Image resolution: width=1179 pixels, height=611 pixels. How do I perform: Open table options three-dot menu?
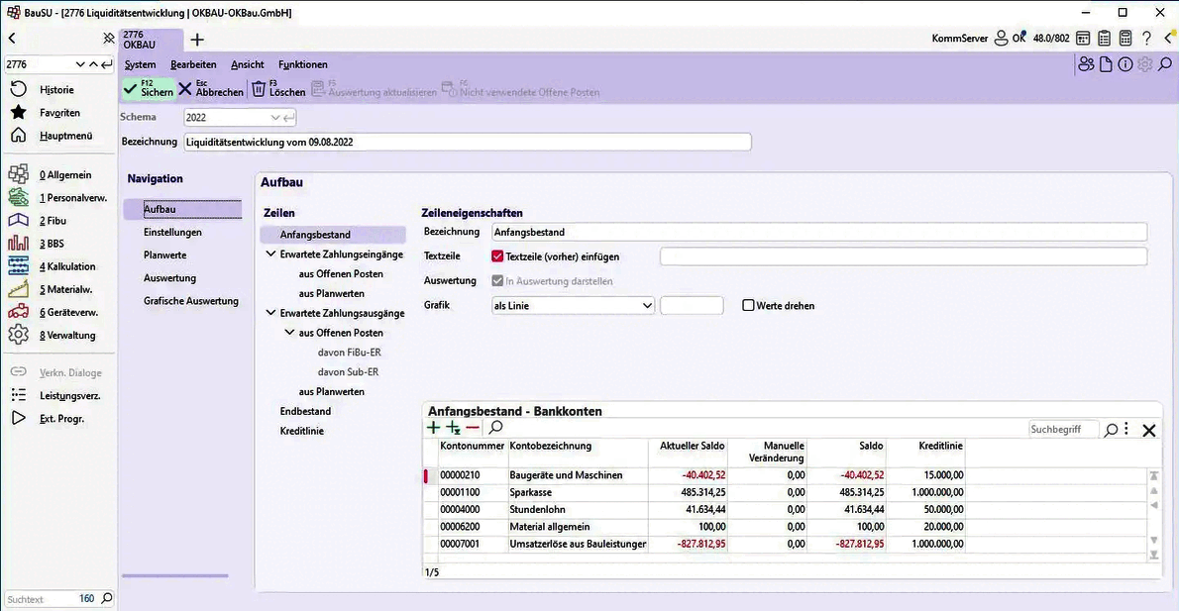pos(1126,429)
